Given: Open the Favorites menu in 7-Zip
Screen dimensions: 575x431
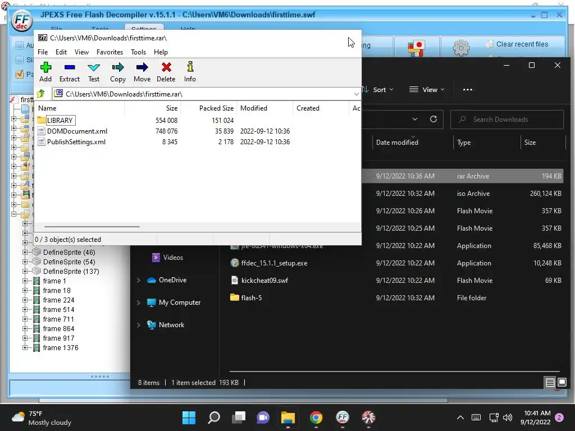Looking at the screenshot, I should (x=109, y=52).
